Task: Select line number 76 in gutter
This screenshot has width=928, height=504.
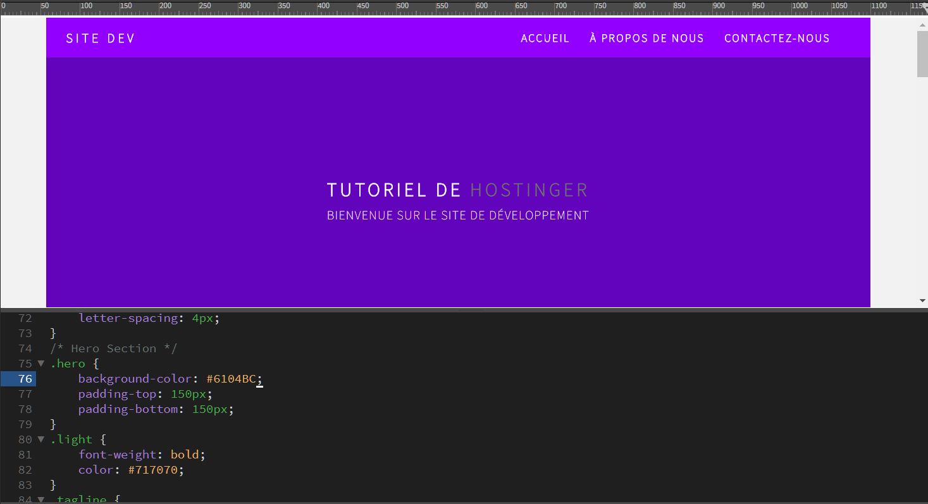Action: tap(25, 379)
